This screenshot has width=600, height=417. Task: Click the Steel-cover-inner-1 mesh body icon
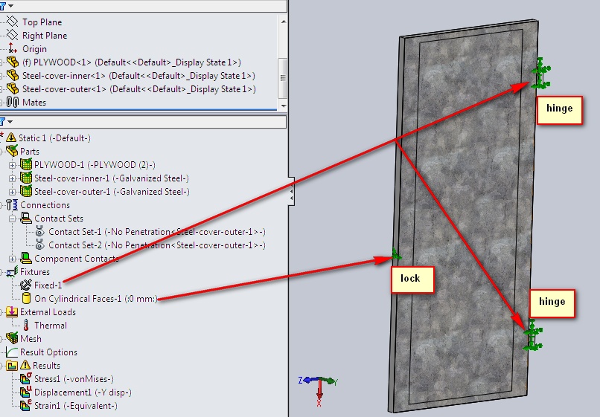click(x=25, y=178)
